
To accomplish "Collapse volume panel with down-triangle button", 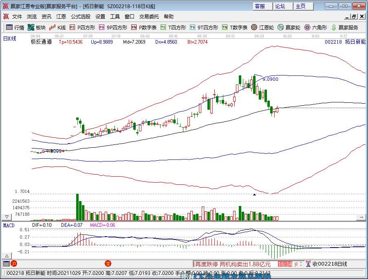I will click(x=7, y=217).
